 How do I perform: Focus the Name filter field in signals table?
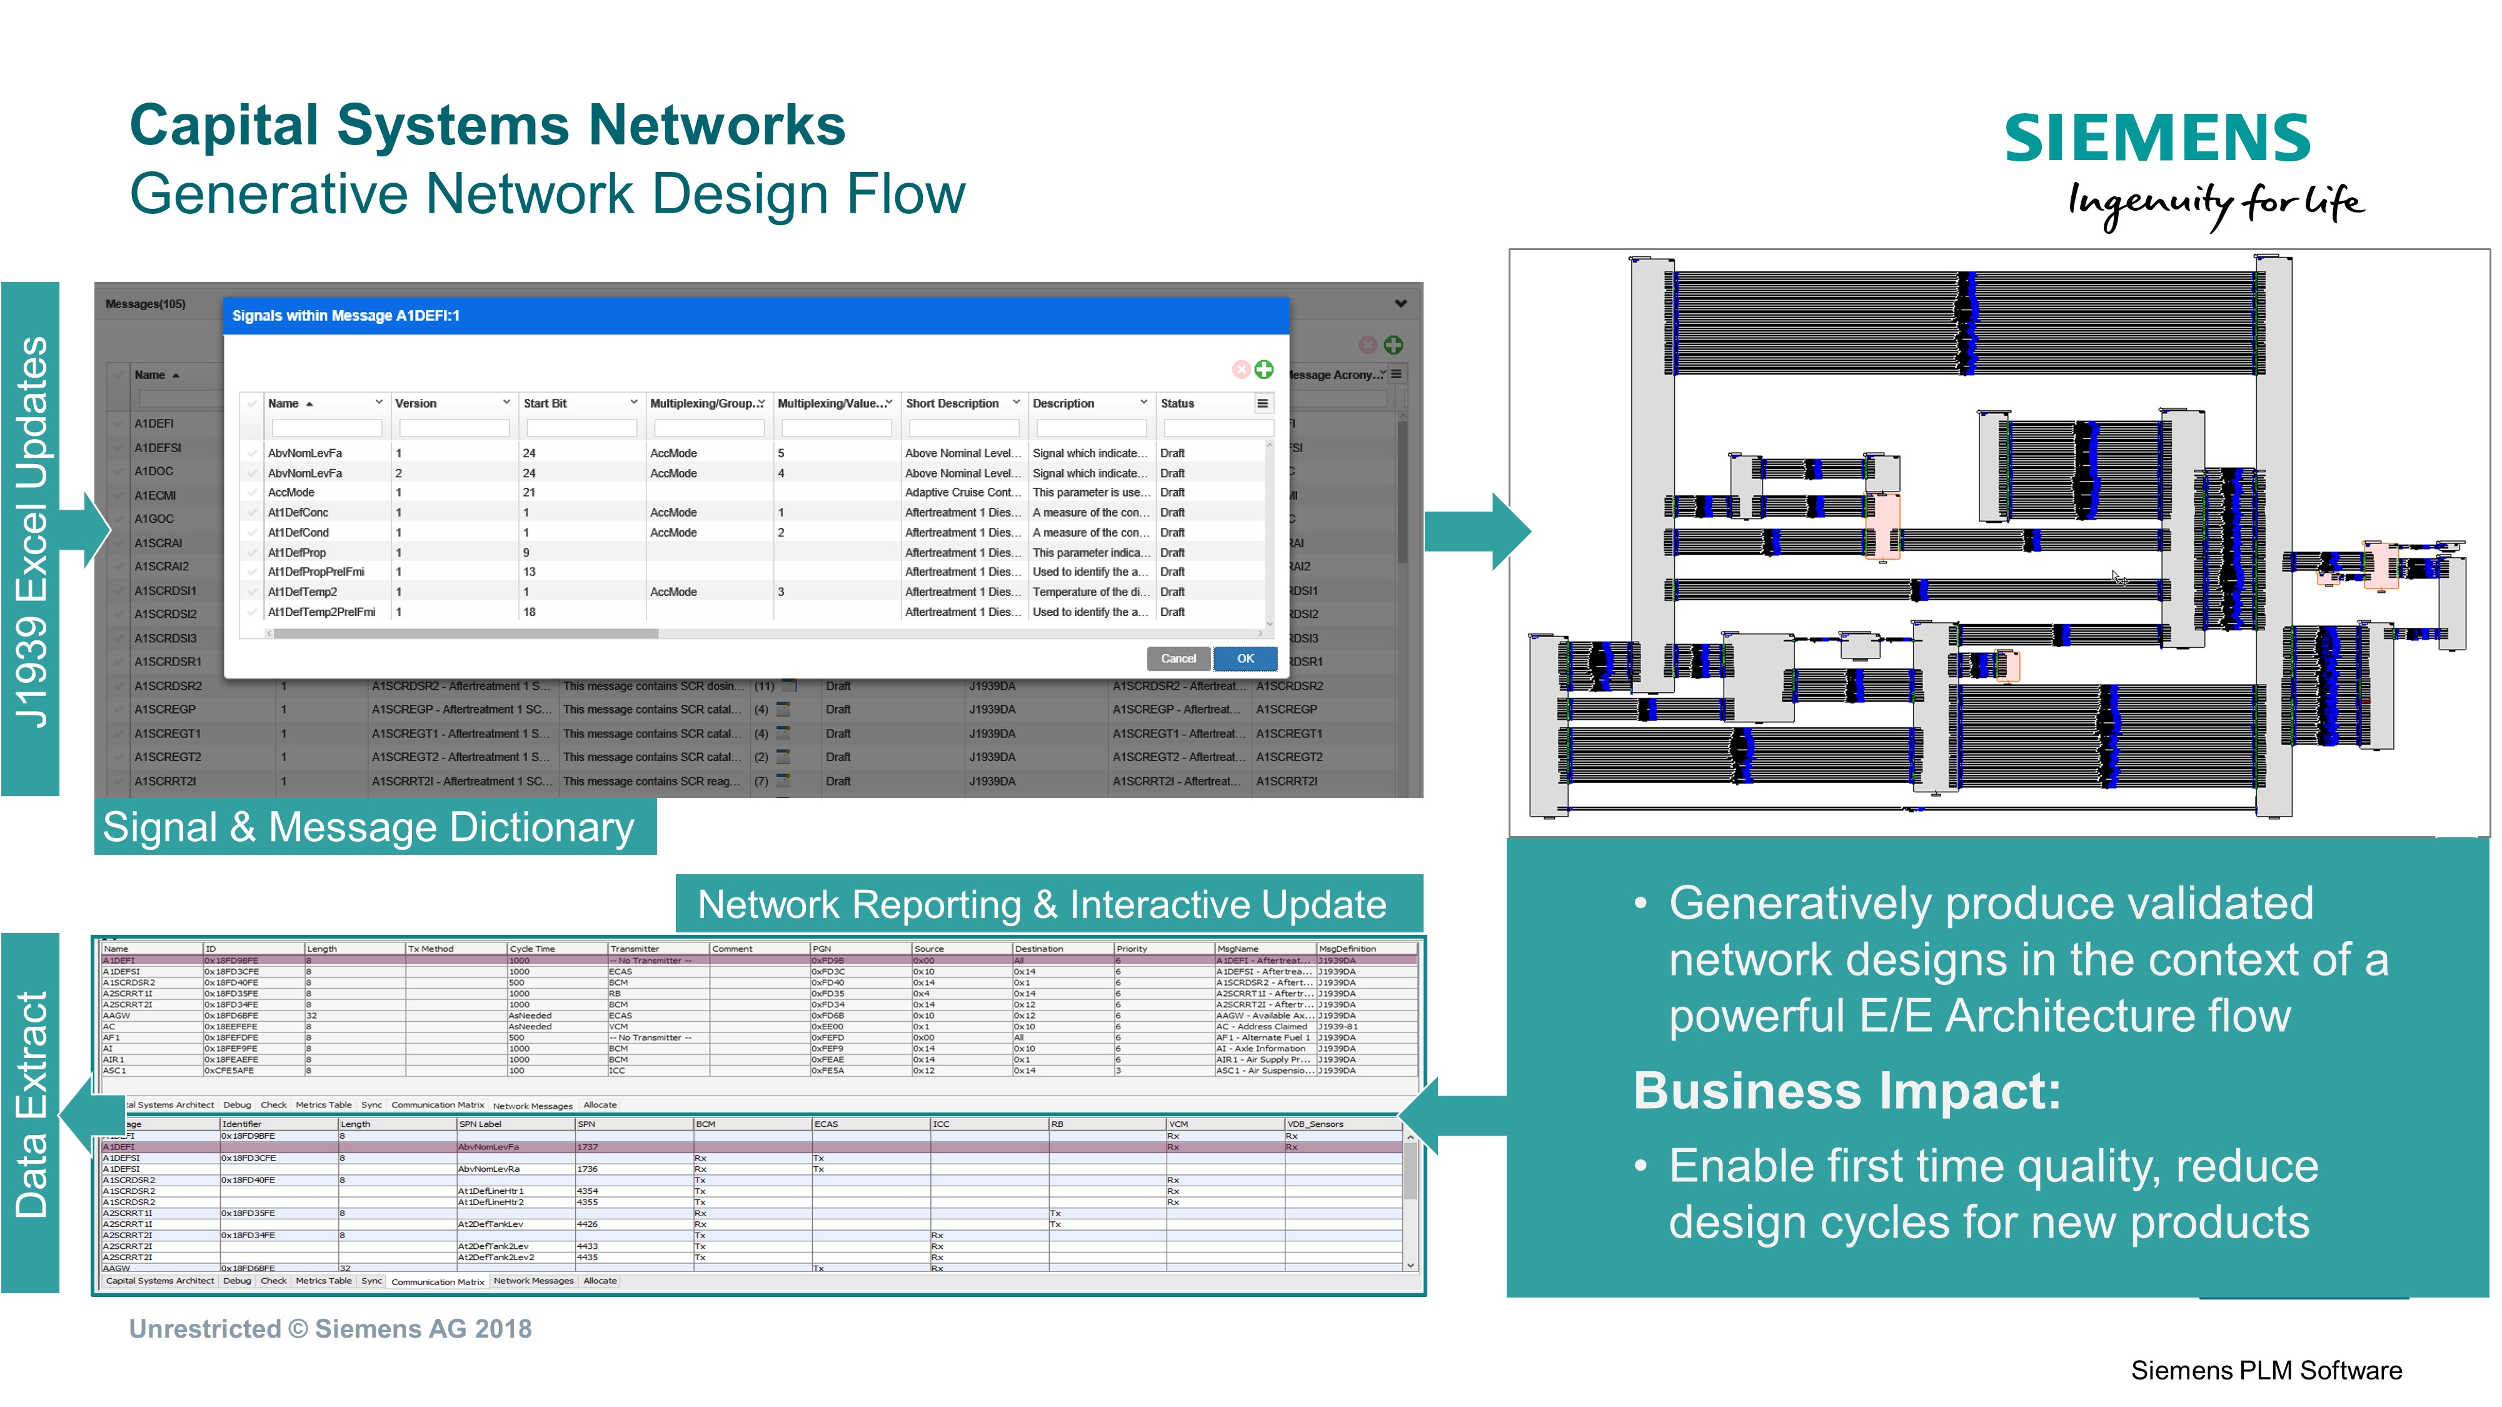click(x=326, y=428)
